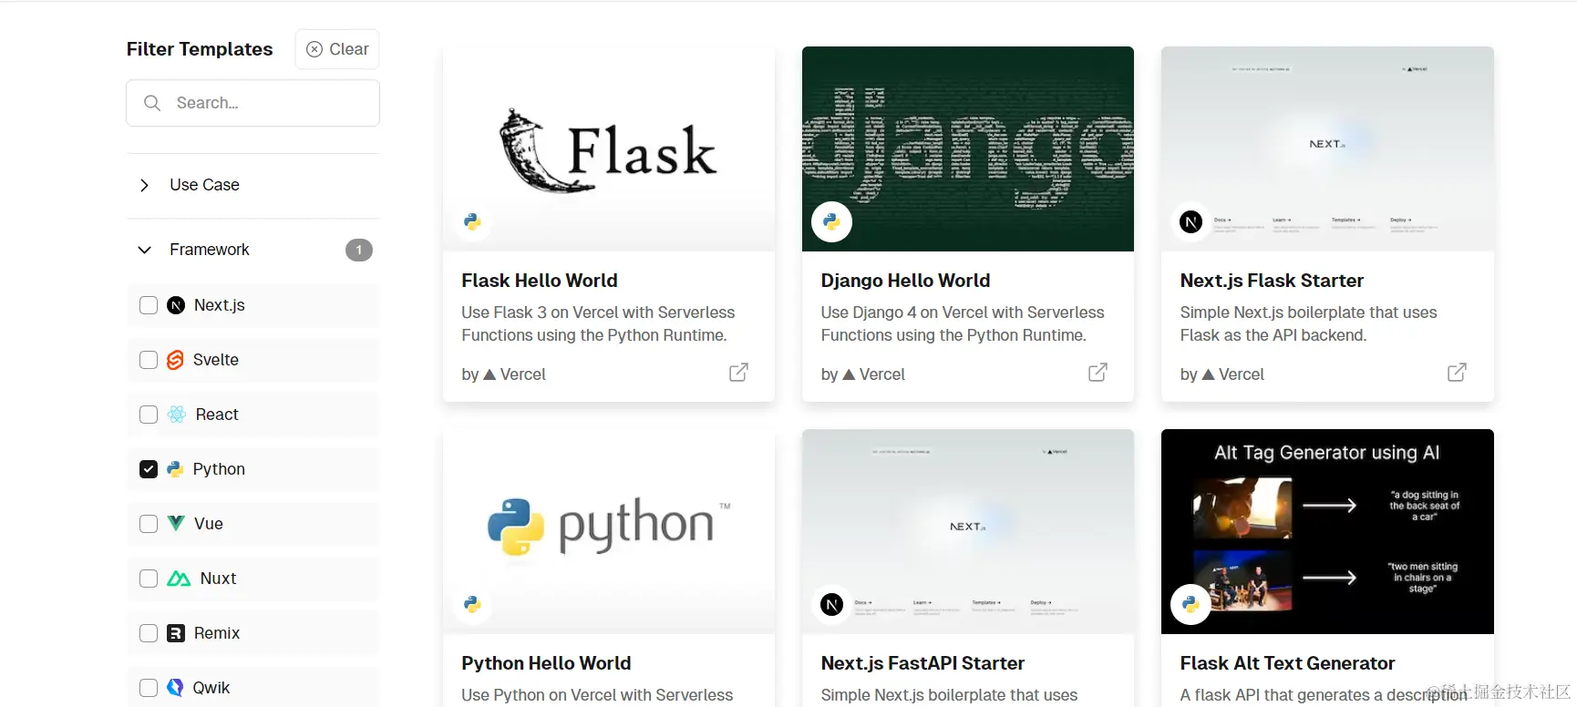This screenshot has height=707, width=1577.
Task: Click the Flask Alt Text Generator title
Action: [1287, 663]
